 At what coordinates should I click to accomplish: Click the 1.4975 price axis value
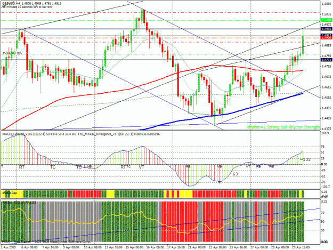pyautogui.click(x=327, y=25)
